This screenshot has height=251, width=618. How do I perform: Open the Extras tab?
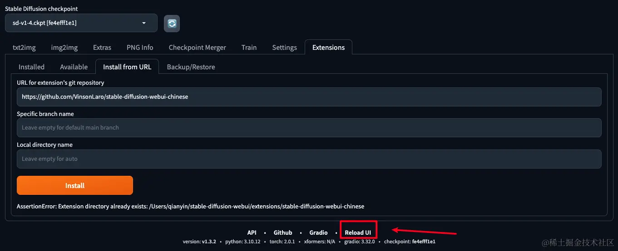(102, 47)
